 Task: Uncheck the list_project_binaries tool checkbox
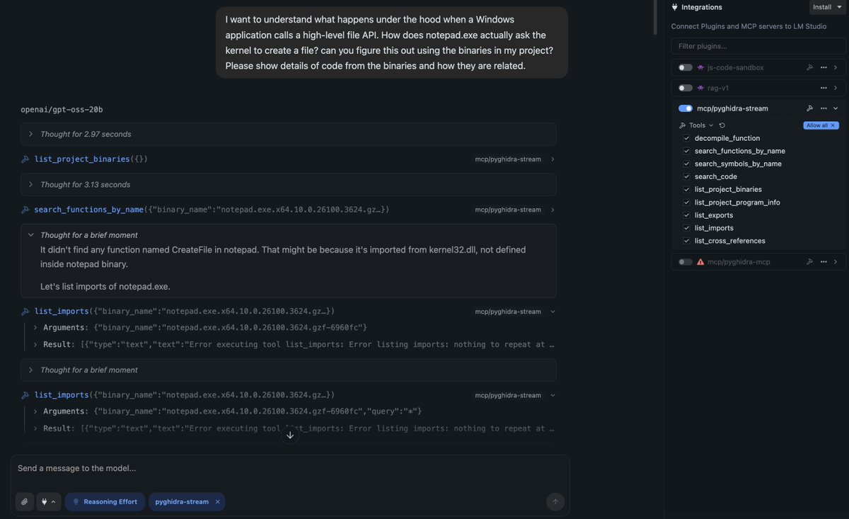pyautogui.click(x=686, y=189)
